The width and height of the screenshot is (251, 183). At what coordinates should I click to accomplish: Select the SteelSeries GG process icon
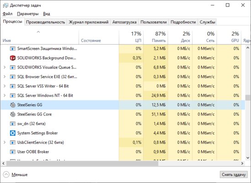tap(13, 105)
